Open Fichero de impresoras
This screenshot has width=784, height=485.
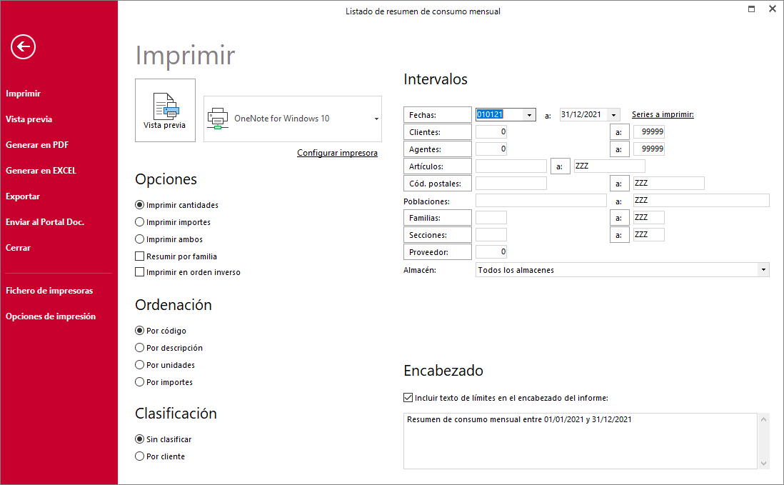point(49,291)
